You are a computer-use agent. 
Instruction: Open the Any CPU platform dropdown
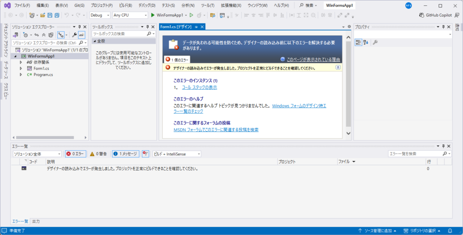pyautogui.click(x=130, y=15)
